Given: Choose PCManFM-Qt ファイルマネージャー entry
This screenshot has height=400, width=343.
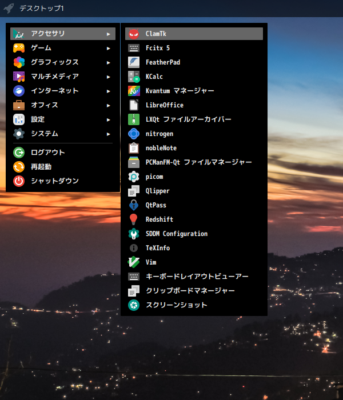Looking at the screenshot, I should pos(198,162).
